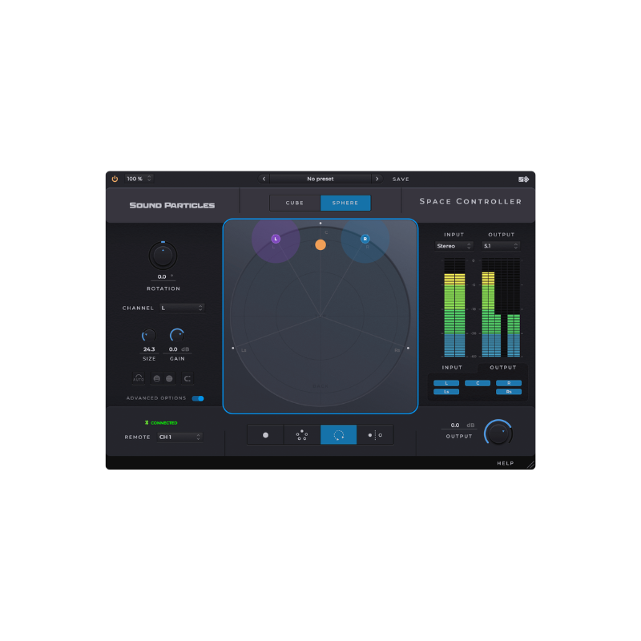Click the window resize grip icon
The width and height of the screenshot is (641, 641).
[x=530, y=465]
